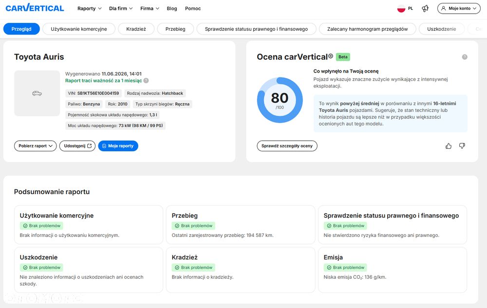Click the car placeholder image
The width and height of the screenshot is (487, 308).
click(37, 93)
